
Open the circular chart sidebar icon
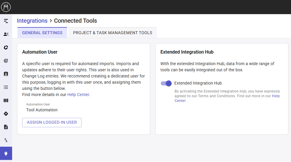(6, 47)
